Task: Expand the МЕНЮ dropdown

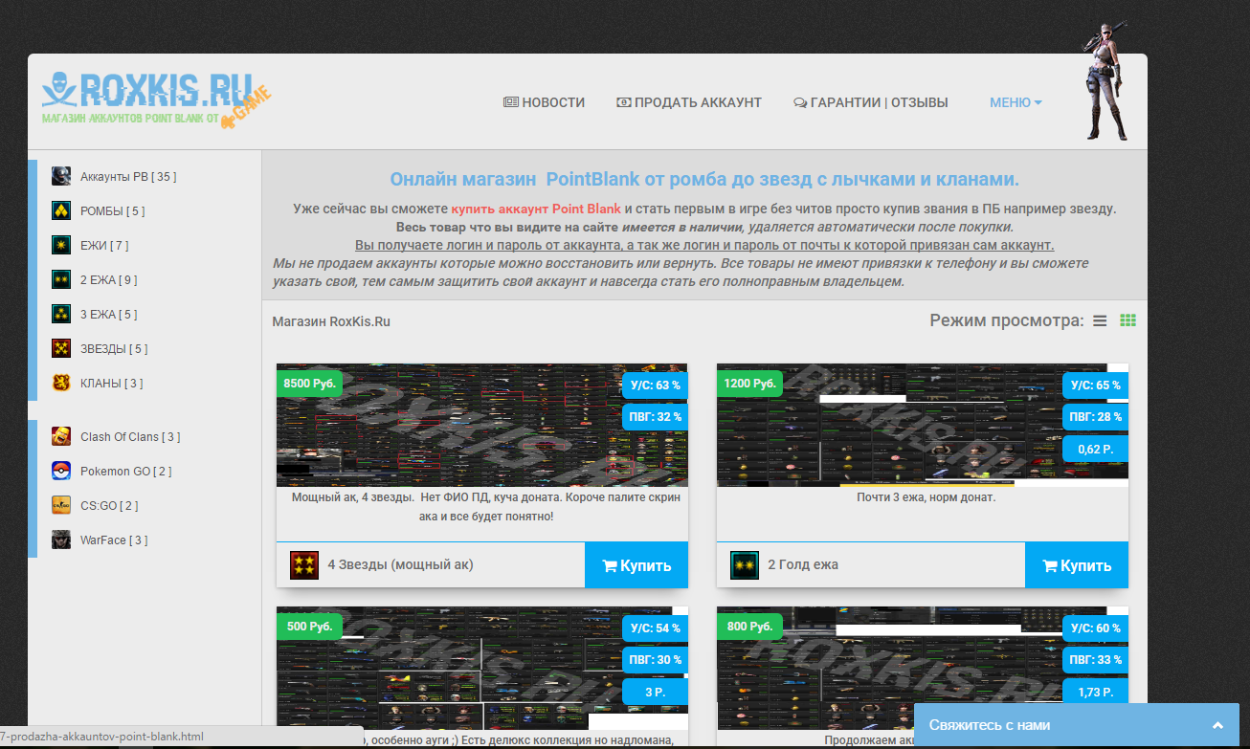Action: [x=1016, y=102]
